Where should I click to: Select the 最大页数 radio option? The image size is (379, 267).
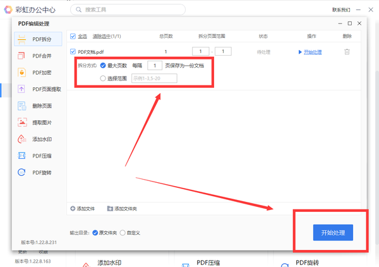click(103, 65)
